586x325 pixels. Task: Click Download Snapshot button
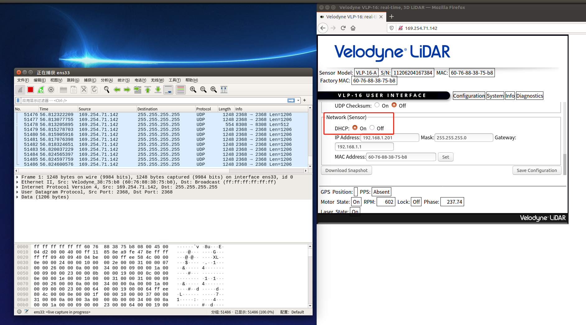pos(346,170)
